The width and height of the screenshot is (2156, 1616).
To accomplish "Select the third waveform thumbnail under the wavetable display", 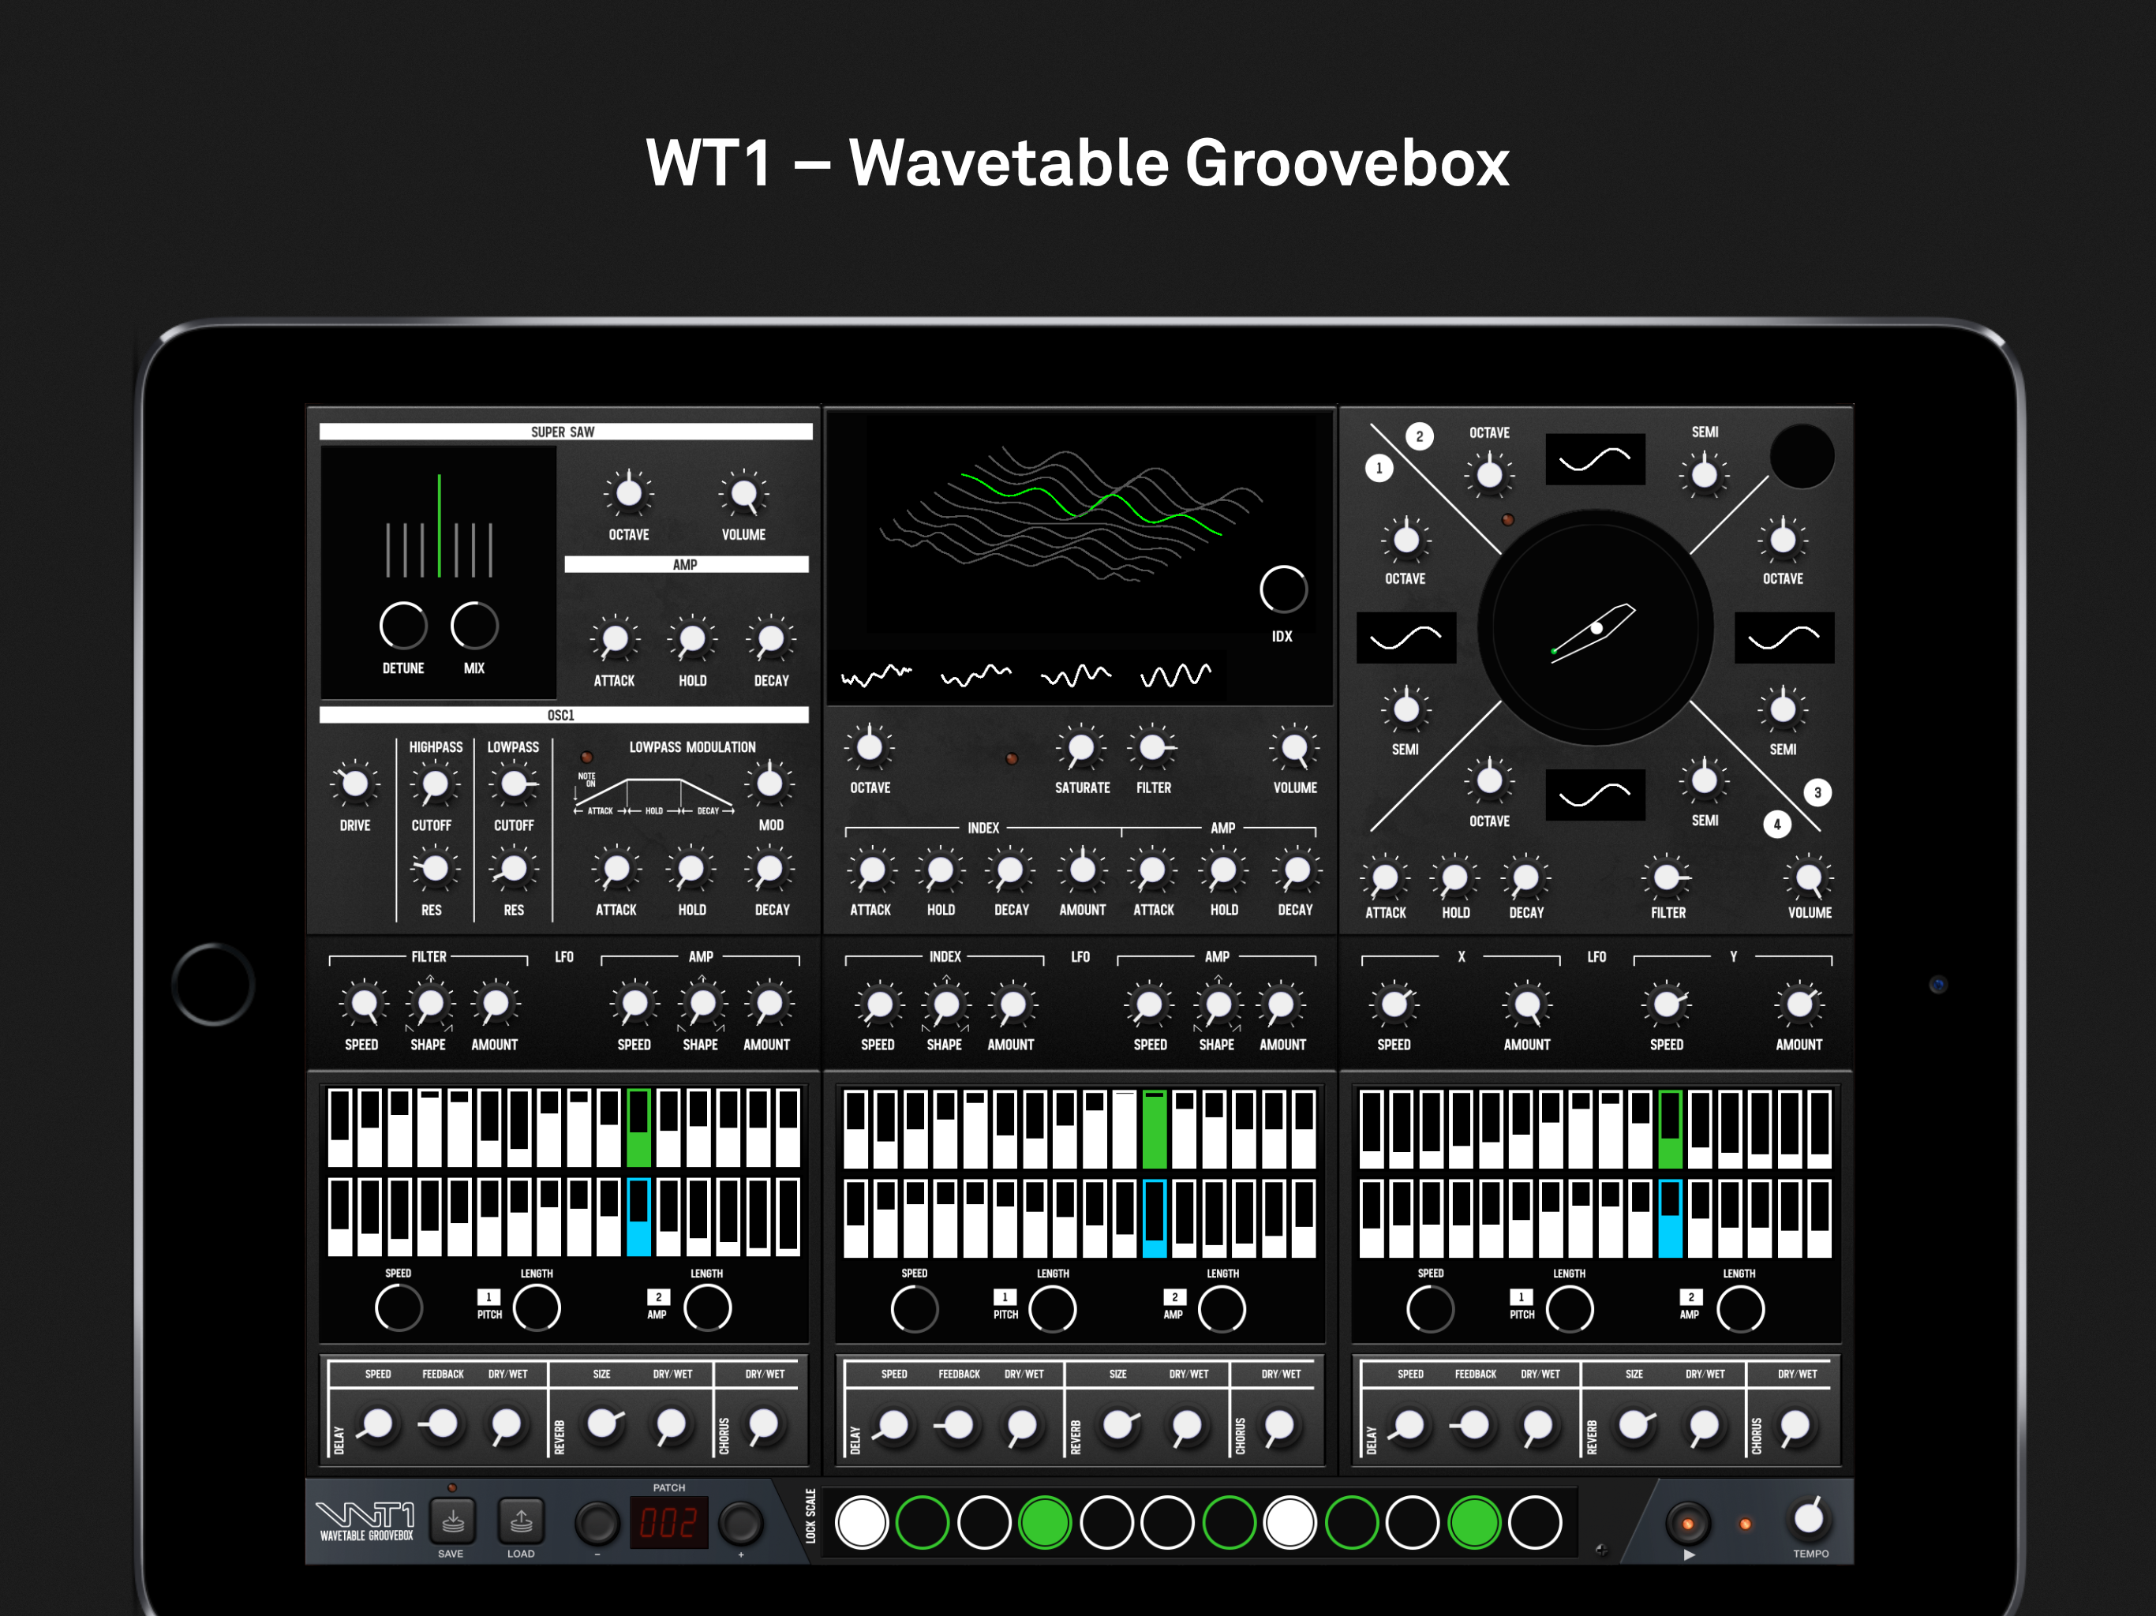I will (x=1076, y=675).
